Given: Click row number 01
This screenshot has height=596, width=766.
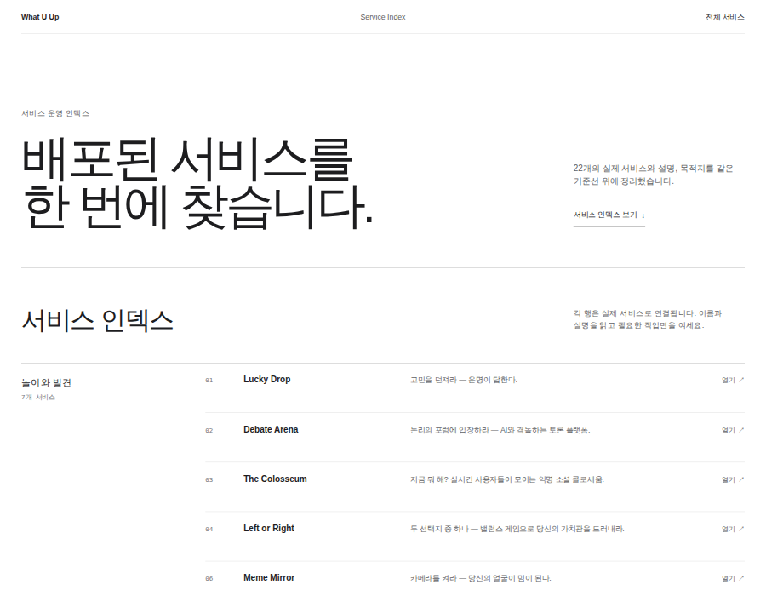Looking at the screenshot, I should [x=209, y=381].
